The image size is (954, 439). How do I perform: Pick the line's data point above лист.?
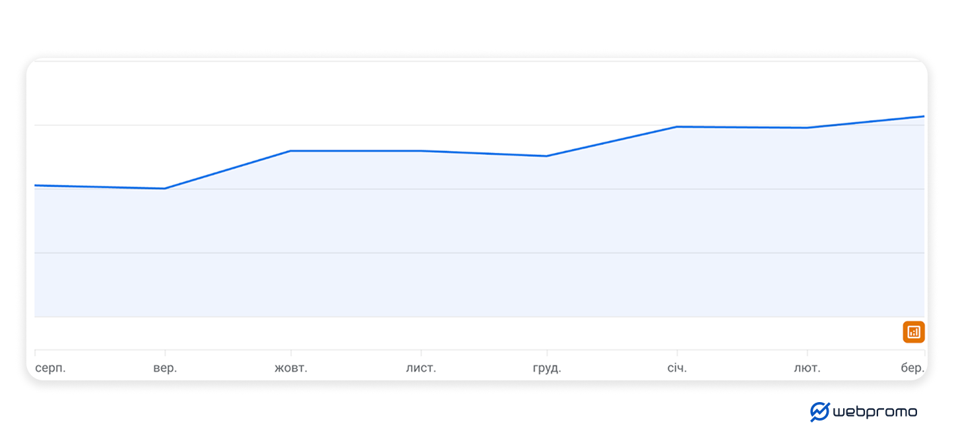(421, 151)
